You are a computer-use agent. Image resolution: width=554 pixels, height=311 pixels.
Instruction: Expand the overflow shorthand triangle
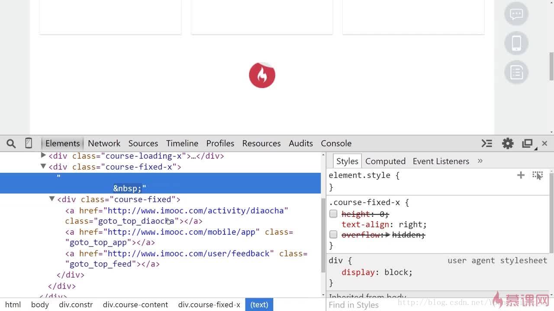point(388,235)
